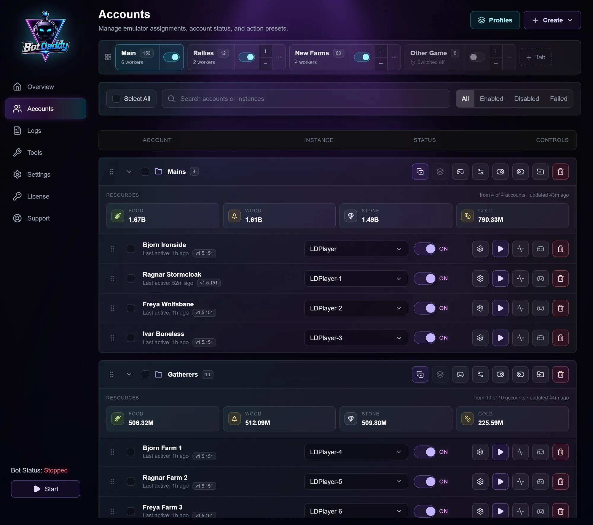Open settings gear for Freya Farm 3
The image size is (593, 525).
click(x=480, y=511)
